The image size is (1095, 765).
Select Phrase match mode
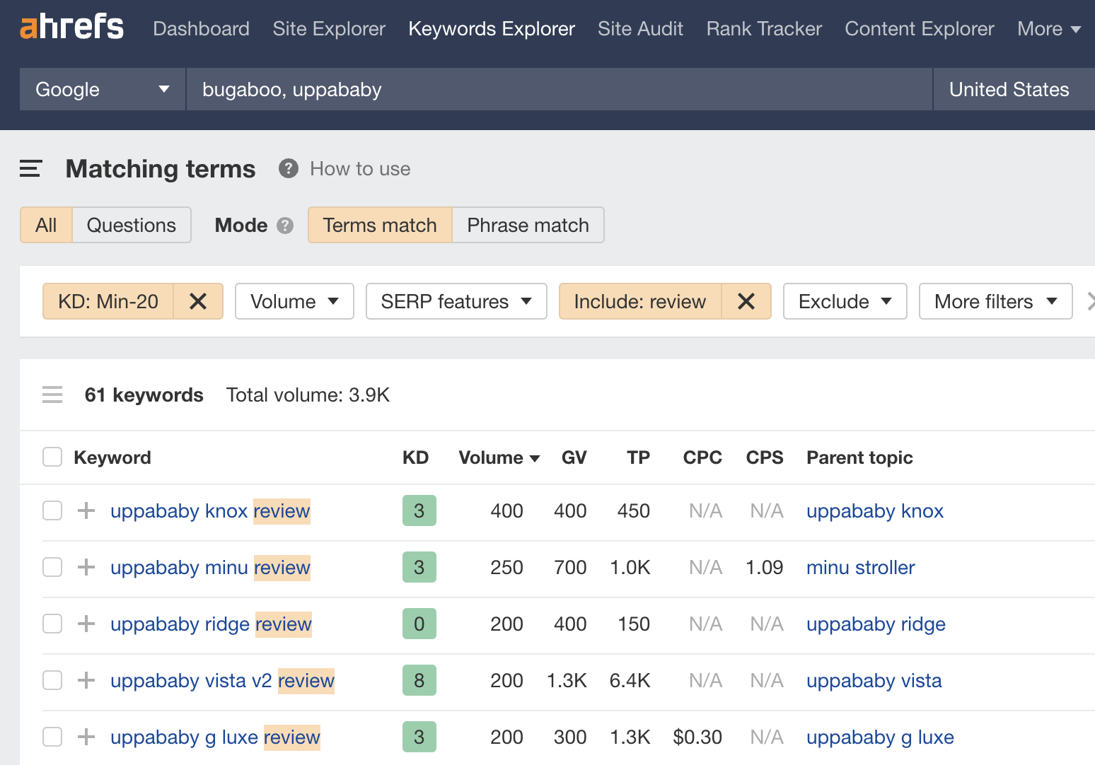coord(528,225)
